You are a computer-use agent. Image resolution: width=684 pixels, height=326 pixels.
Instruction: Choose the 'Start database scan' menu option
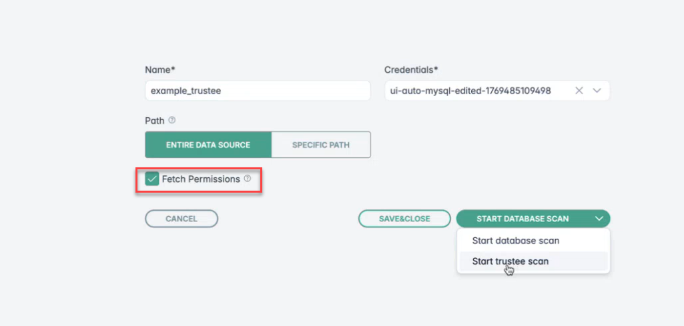pyautogui.click(x=516, y=241)
